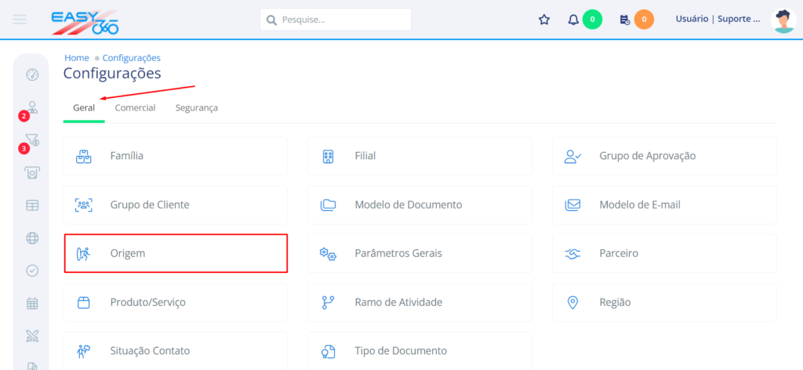803x370 pixels.
Task: Open the Família settings card
Action: [x=175, y=156]
